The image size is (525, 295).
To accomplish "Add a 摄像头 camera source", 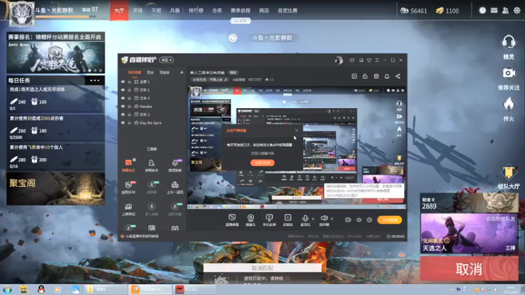I will (x=251, y=220).
